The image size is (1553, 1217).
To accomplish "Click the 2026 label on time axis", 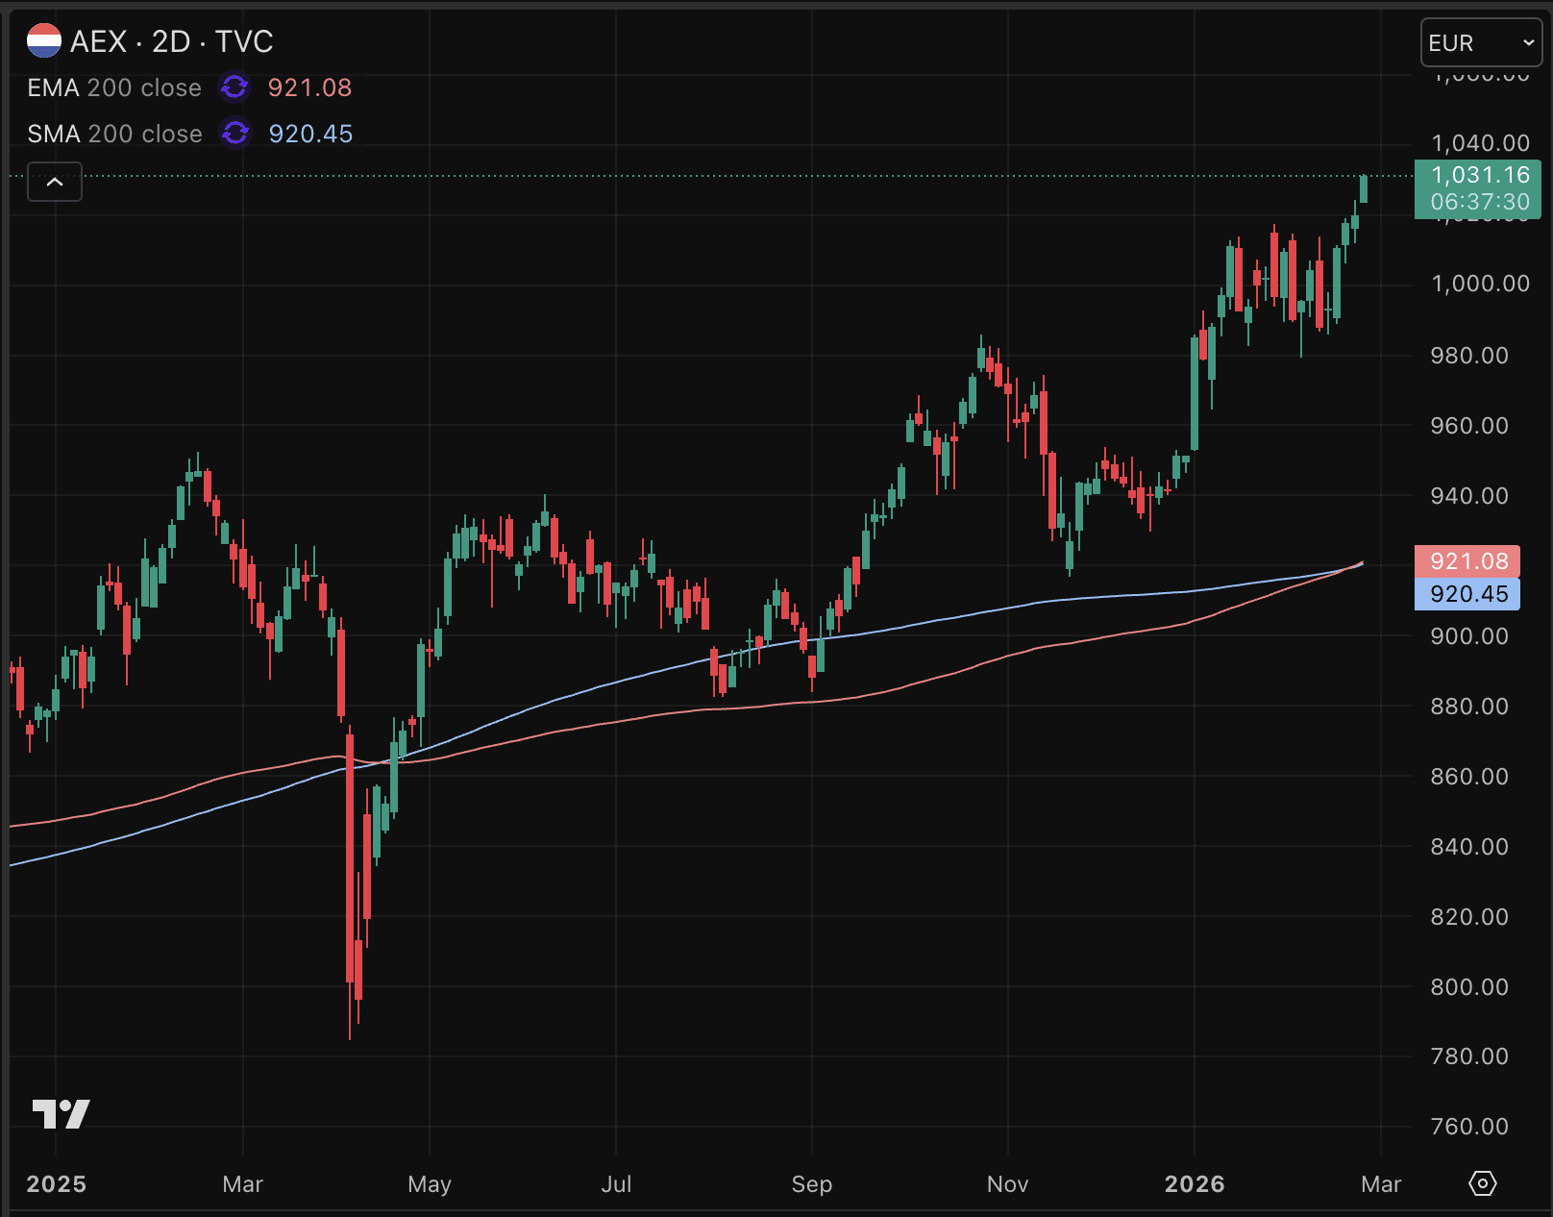I will click(x=1194, y=1183).
